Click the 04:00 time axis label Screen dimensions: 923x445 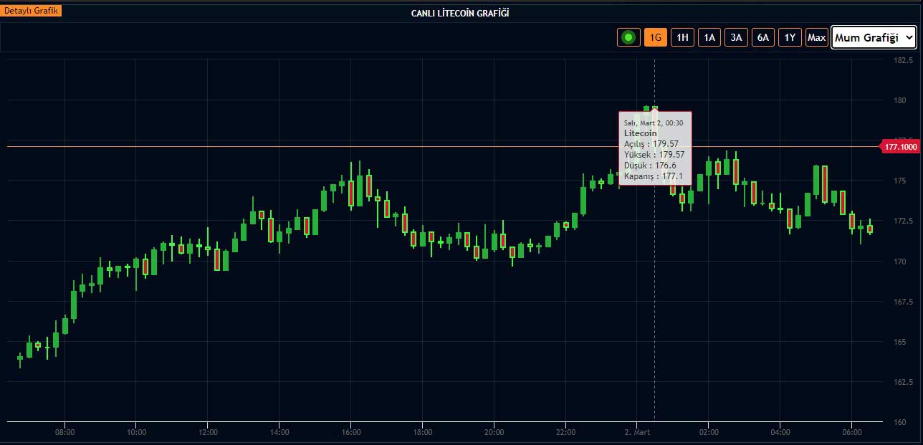(x=780, y=432)
